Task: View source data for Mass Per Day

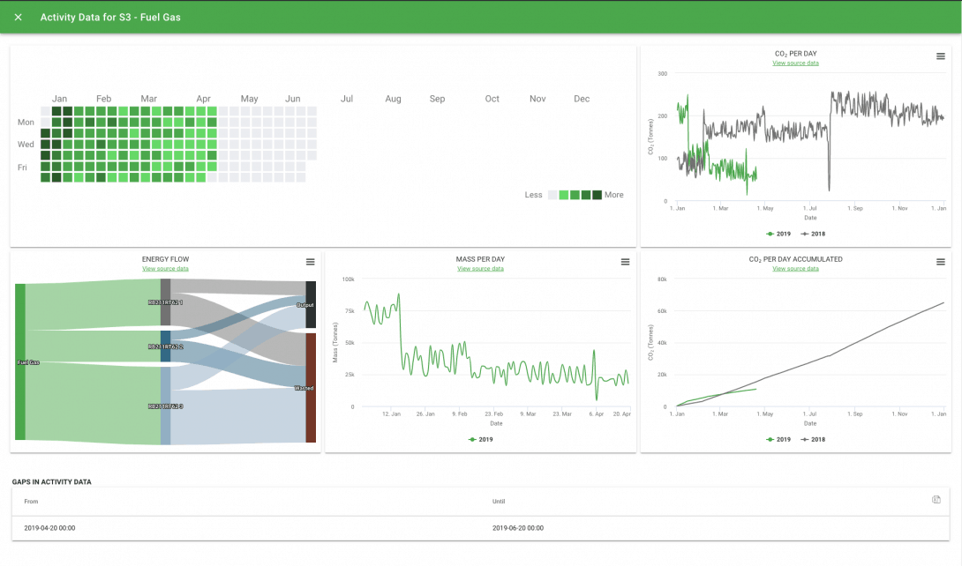Action: (480, 269)
